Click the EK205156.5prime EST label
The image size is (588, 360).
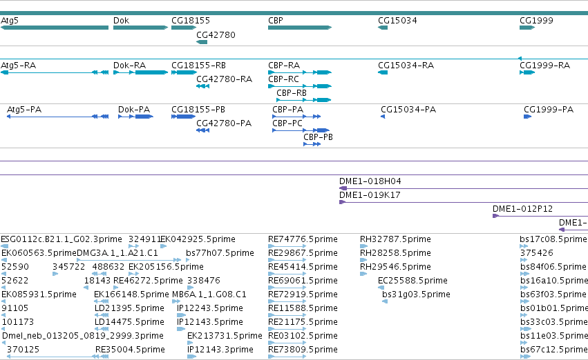[x=166, y=267]
